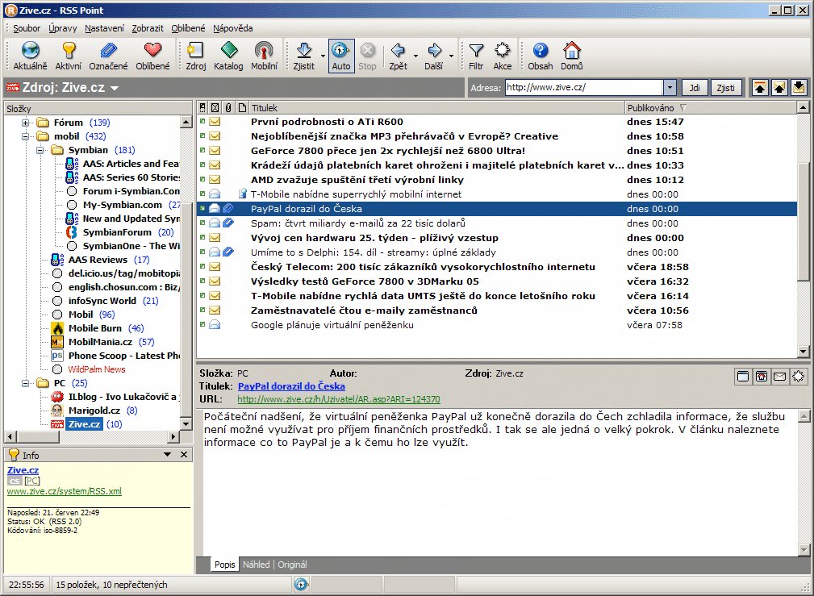Open dropdown arrow next to Zpět
The height and width of the screenshot is (596, 814).
coord(415,56)
